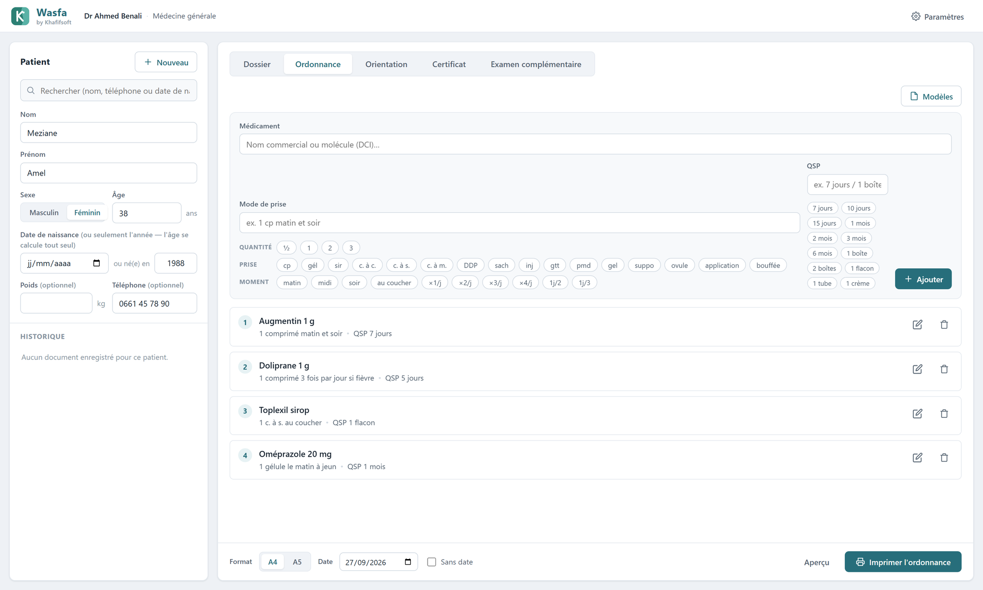Click the Âge field showing 38
The image size is (983, 590).
pyautogui.click(x=146, y=213)
